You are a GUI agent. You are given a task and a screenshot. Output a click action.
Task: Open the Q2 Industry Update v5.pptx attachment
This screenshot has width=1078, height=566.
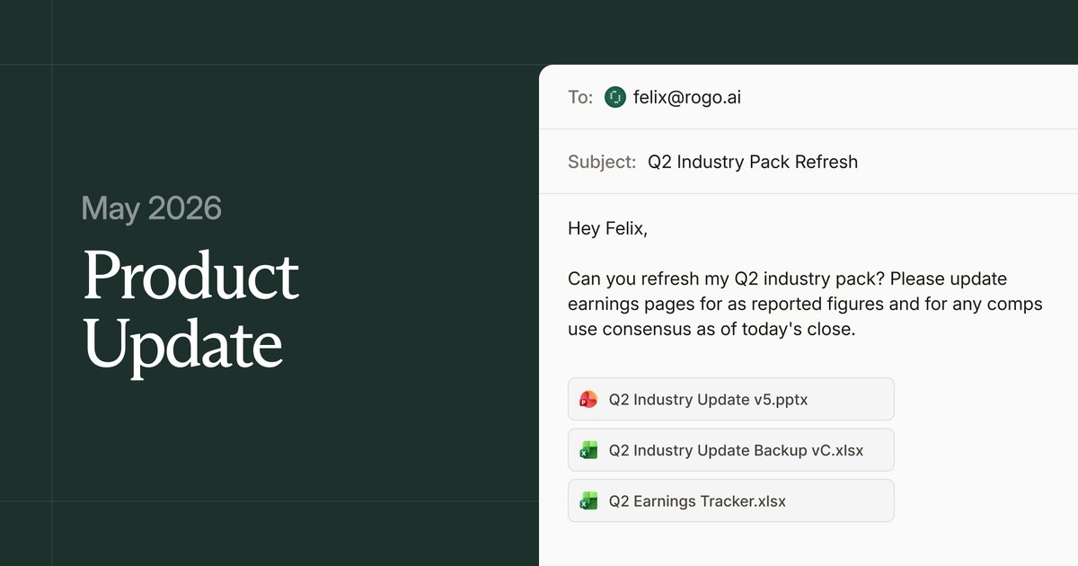coord(731,399)
